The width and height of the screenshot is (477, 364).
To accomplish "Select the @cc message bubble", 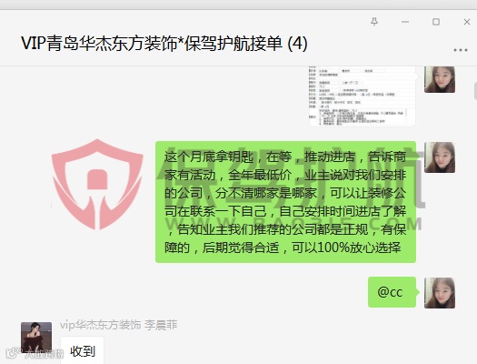I will [x=392, y=292].
